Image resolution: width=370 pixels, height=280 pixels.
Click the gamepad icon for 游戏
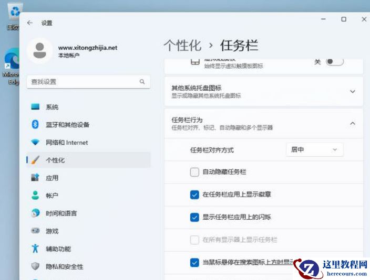pyautogui.click(x=35, y=231)
